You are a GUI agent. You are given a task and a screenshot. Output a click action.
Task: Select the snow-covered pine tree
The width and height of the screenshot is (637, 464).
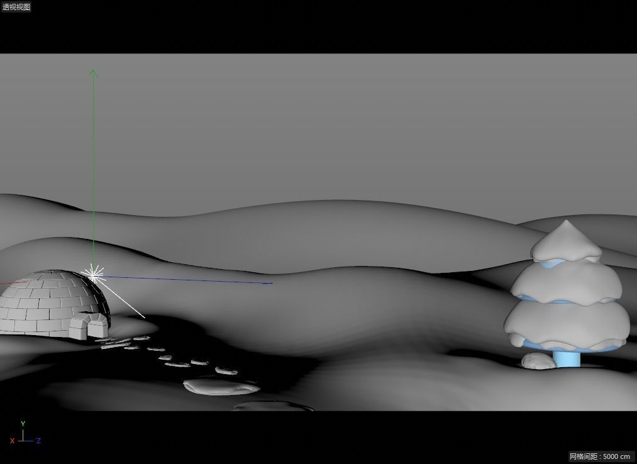pos(567,294)
